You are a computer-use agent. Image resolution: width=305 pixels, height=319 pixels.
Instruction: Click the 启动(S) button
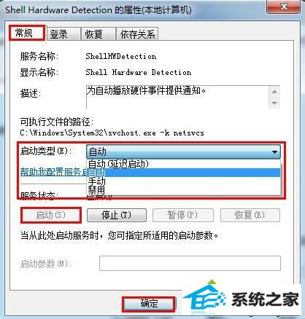51,215
